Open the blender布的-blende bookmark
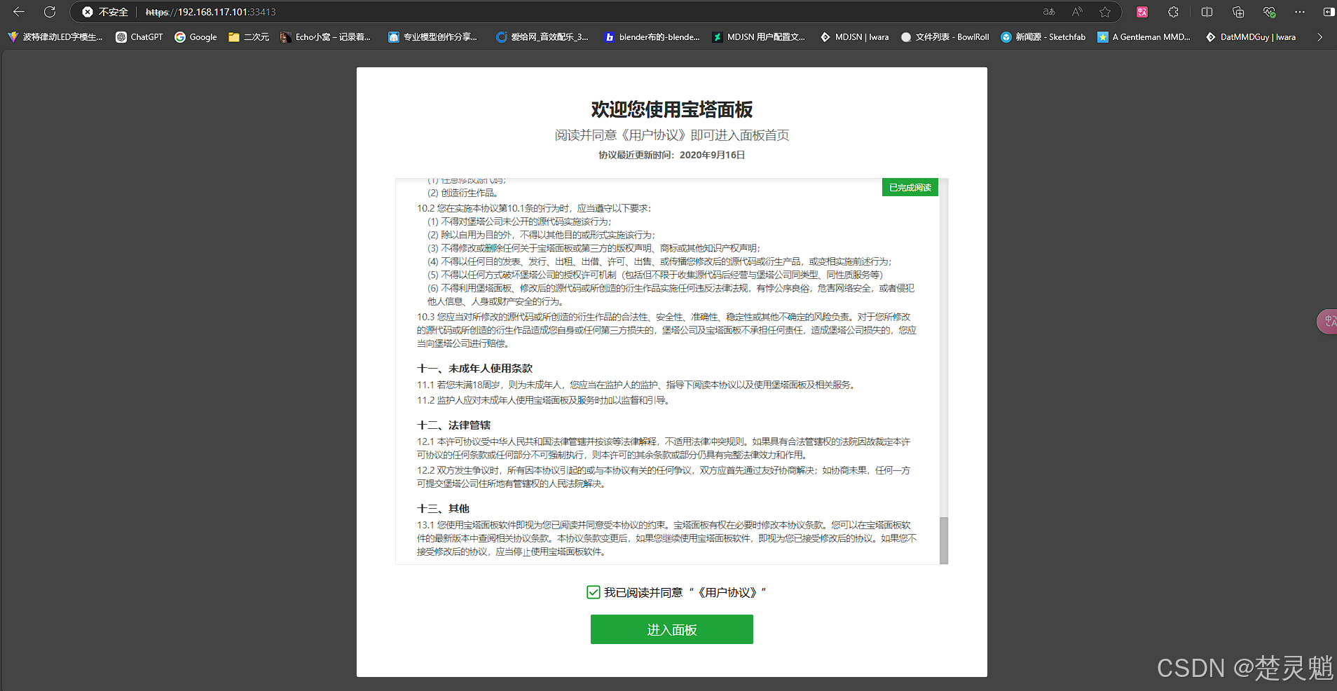Screen dimensions: 1337x691 pos(652,37)
